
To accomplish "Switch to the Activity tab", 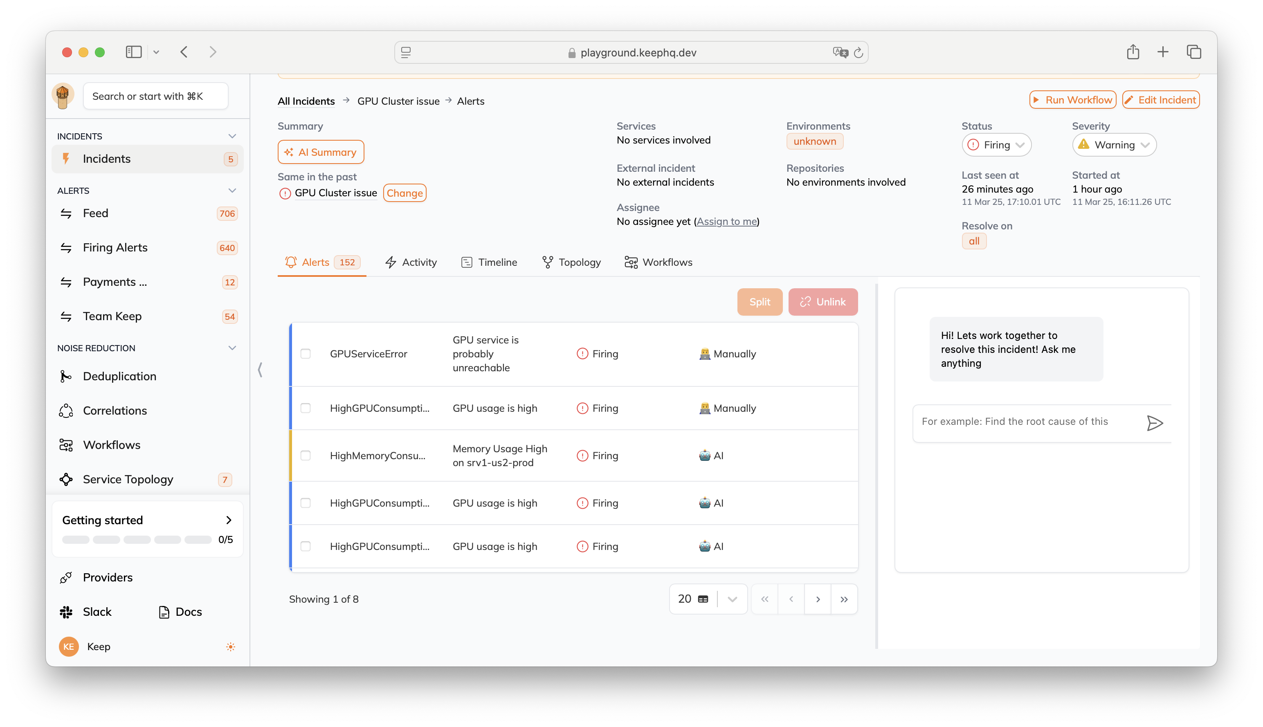I will tap(411, 263).
